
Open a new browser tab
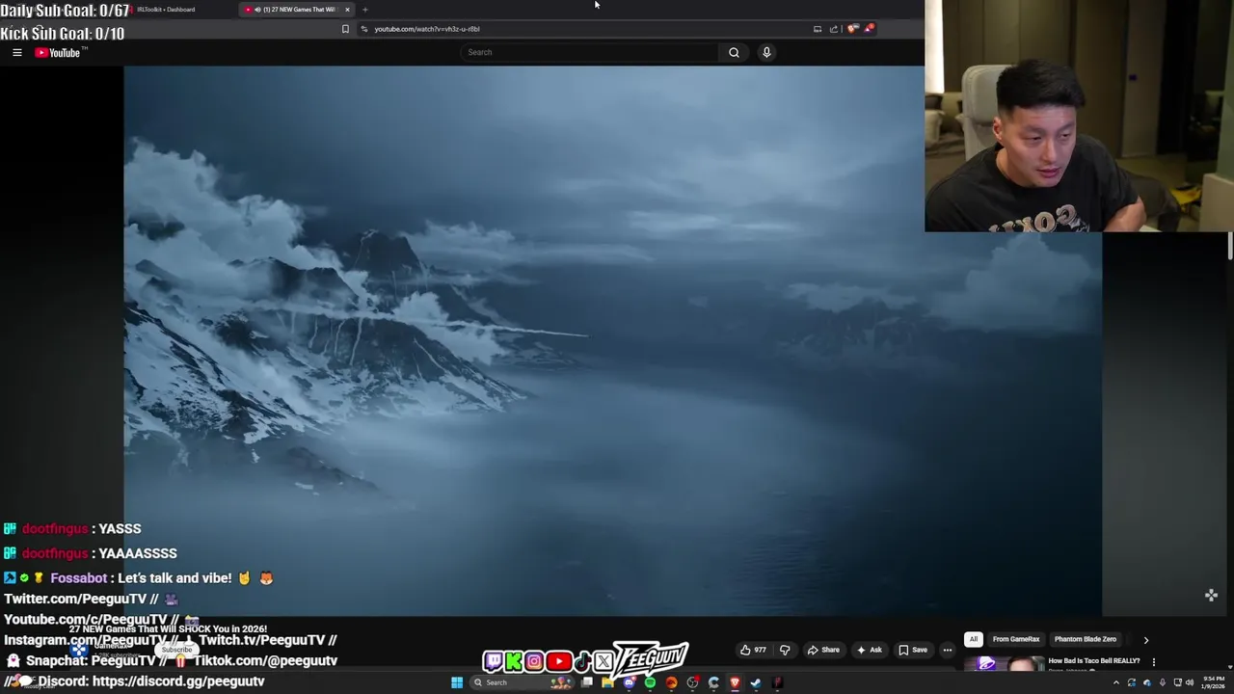pos(364,10)
